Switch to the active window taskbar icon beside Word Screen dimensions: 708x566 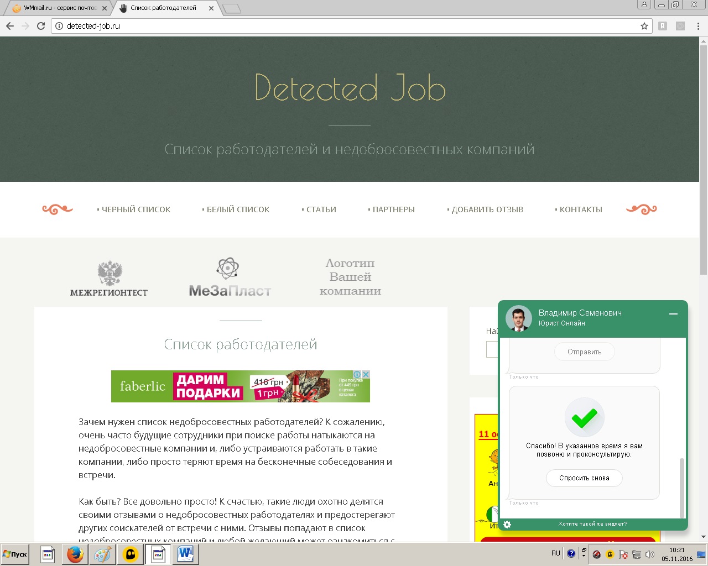coord(158,554)
